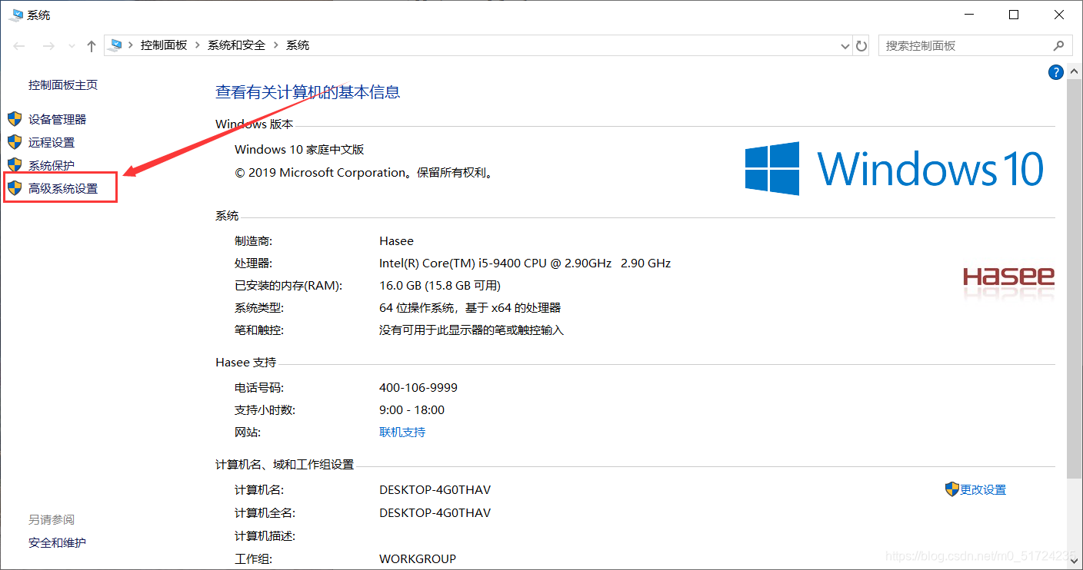Expand chevron before 控制面板 breadcrumb
This screenshot has width=1083, height=570.
131,45
